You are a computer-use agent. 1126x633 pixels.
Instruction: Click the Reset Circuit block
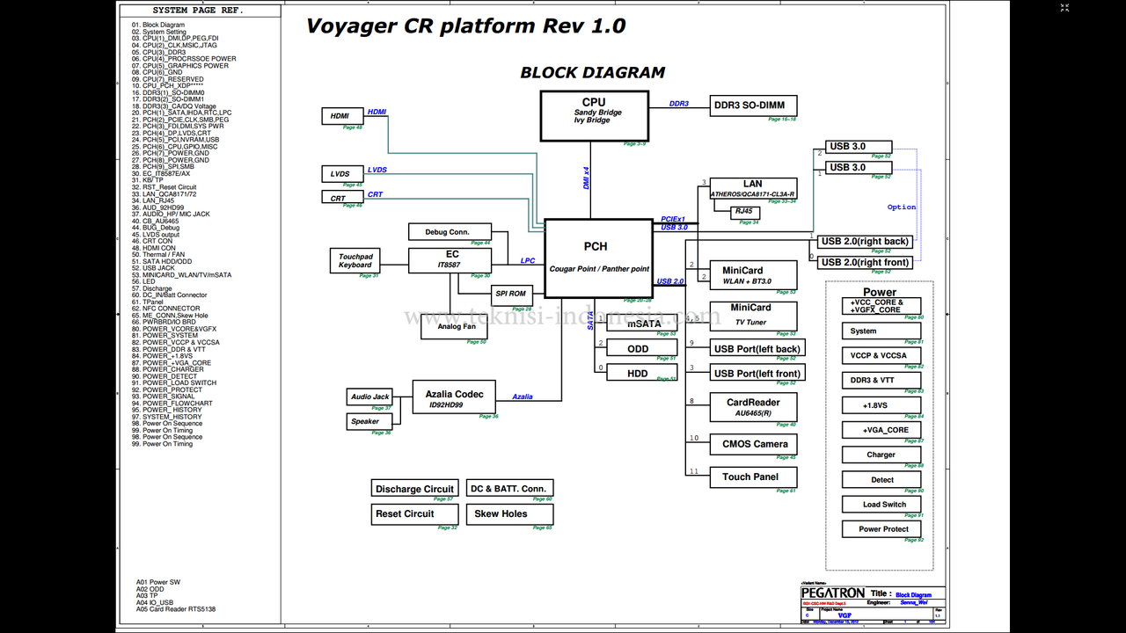tap(414, 514)
